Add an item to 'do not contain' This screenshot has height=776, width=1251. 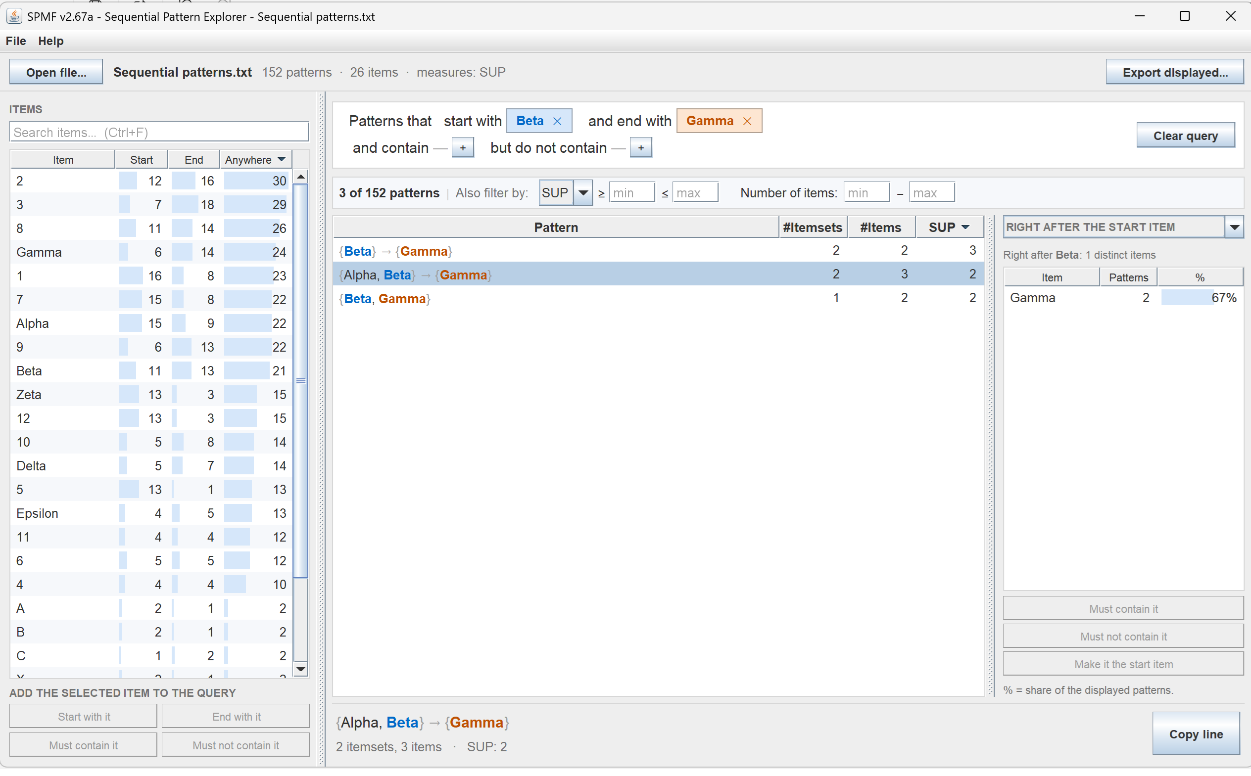coord(641,148)
